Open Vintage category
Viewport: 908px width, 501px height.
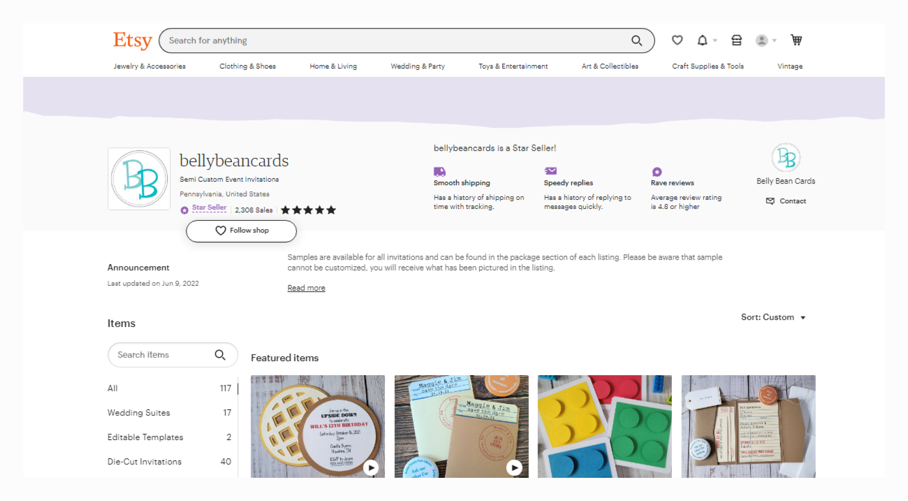click(x=790, y=66)
